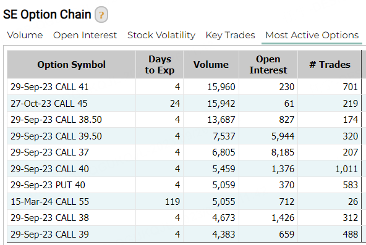Sort by Days to Exp header
Viewport: 366px width, 245px height.
coord(160,65)
